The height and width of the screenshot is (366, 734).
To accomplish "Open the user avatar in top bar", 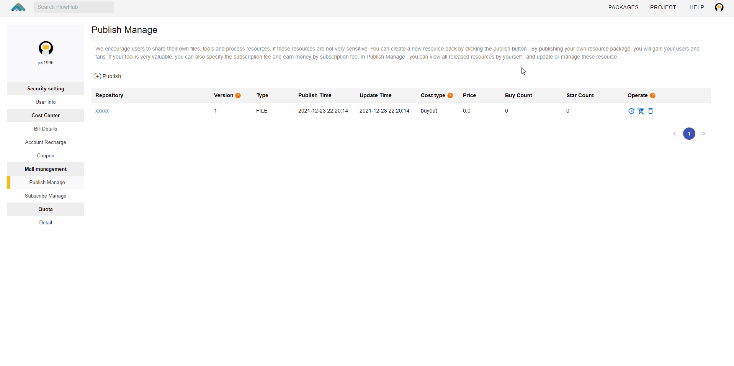I will (719, 7).
